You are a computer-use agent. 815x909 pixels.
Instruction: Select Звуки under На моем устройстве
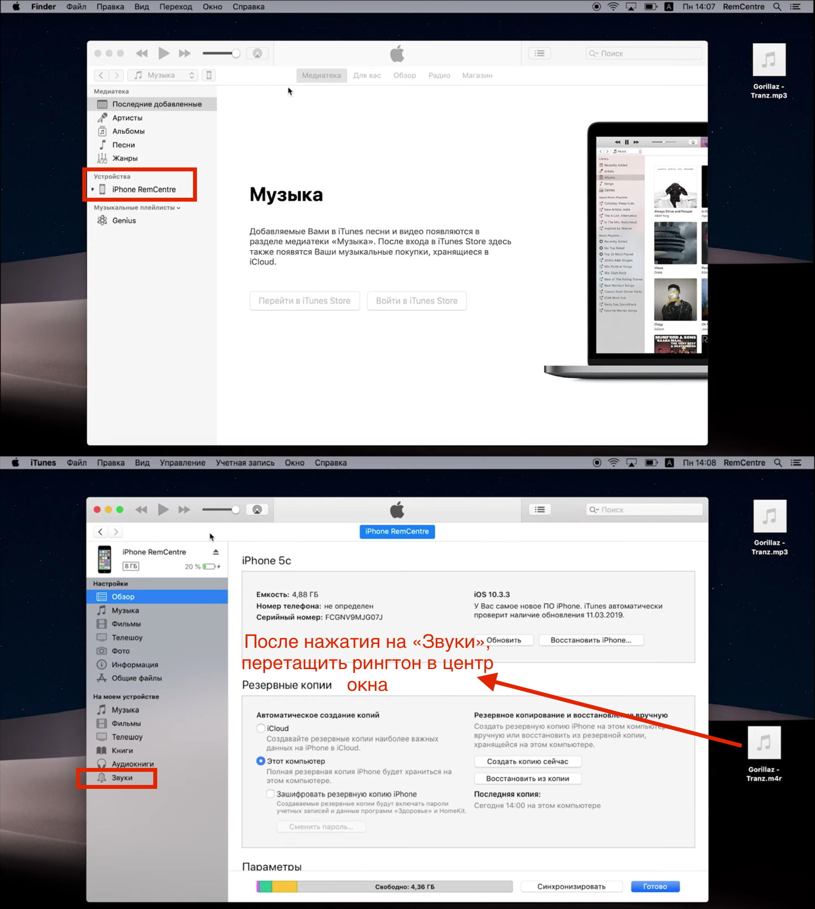point(157,777)
